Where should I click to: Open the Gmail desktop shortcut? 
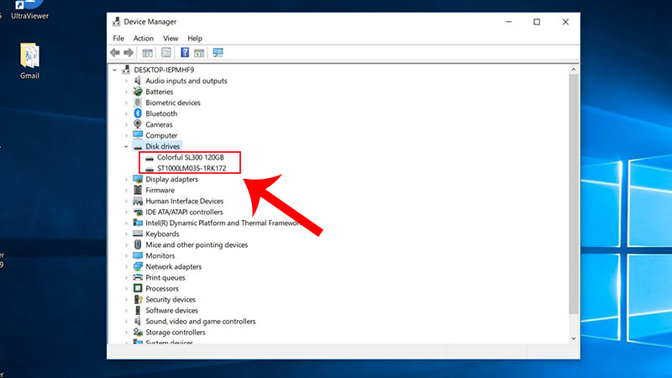[29, 58]
